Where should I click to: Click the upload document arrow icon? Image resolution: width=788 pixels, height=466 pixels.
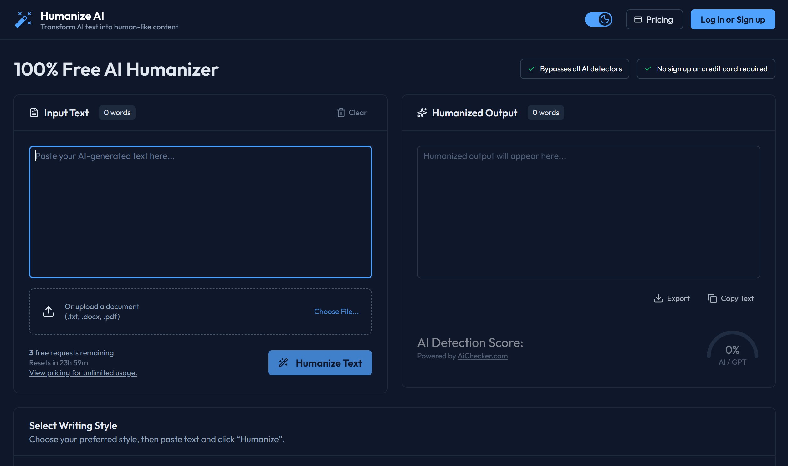[49, 311]
